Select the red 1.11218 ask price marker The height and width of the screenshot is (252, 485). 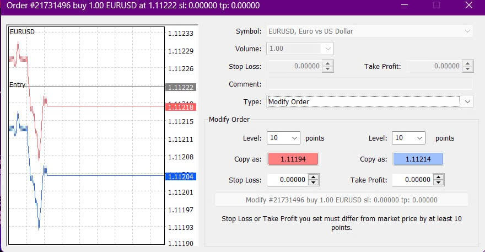(180, 106)
